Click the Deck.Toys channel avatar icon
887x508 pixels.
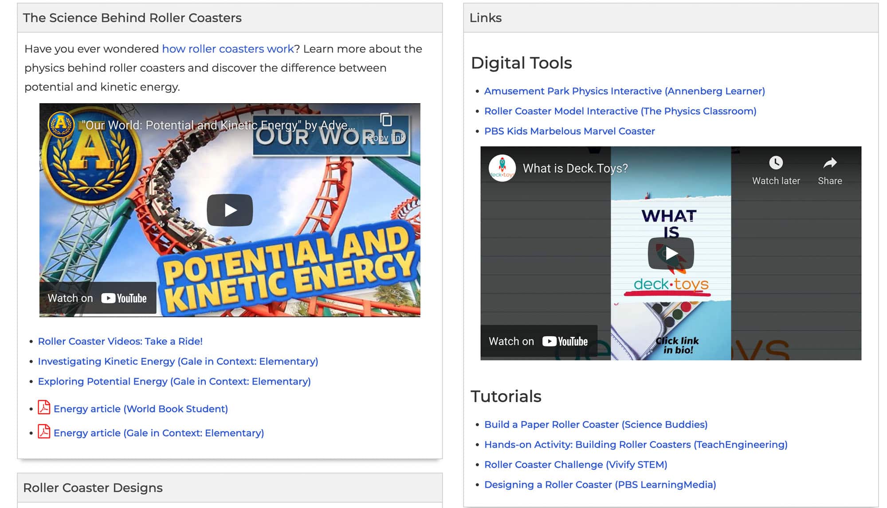tap(502, 168)
